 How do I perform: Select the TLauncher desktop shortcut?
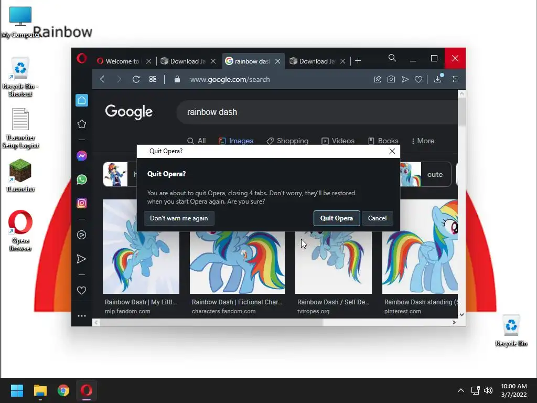coord(20,175)
